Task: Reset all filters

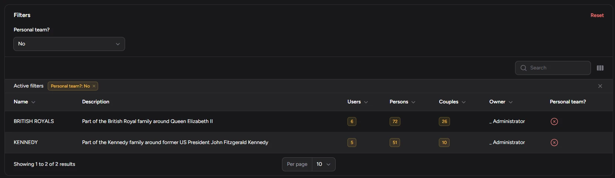Action: [597, 15]
